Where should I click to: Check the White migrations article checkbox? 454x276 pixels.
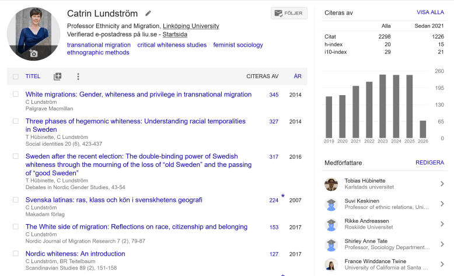16,94
